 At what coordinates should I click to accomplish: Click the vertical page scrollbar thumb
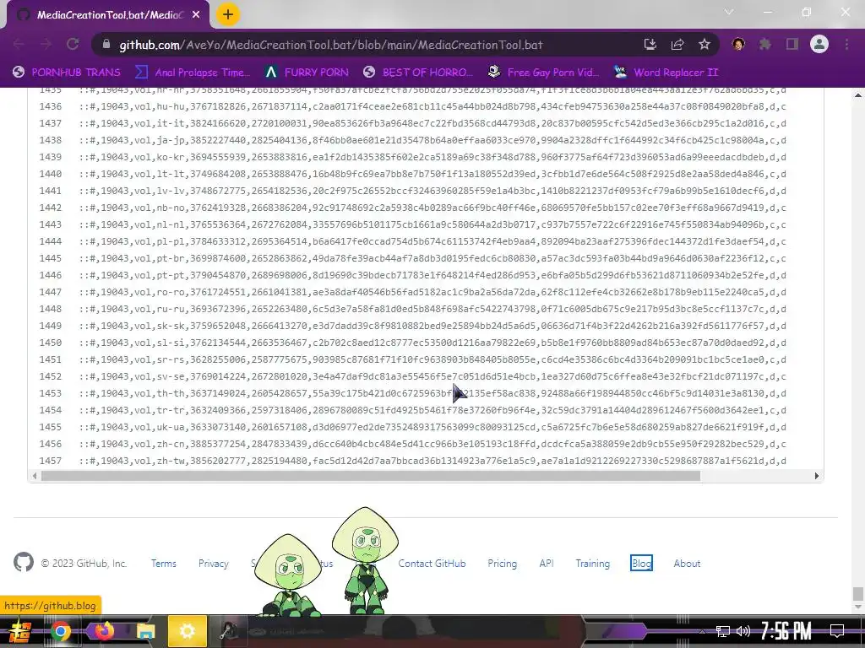(858, 594)
